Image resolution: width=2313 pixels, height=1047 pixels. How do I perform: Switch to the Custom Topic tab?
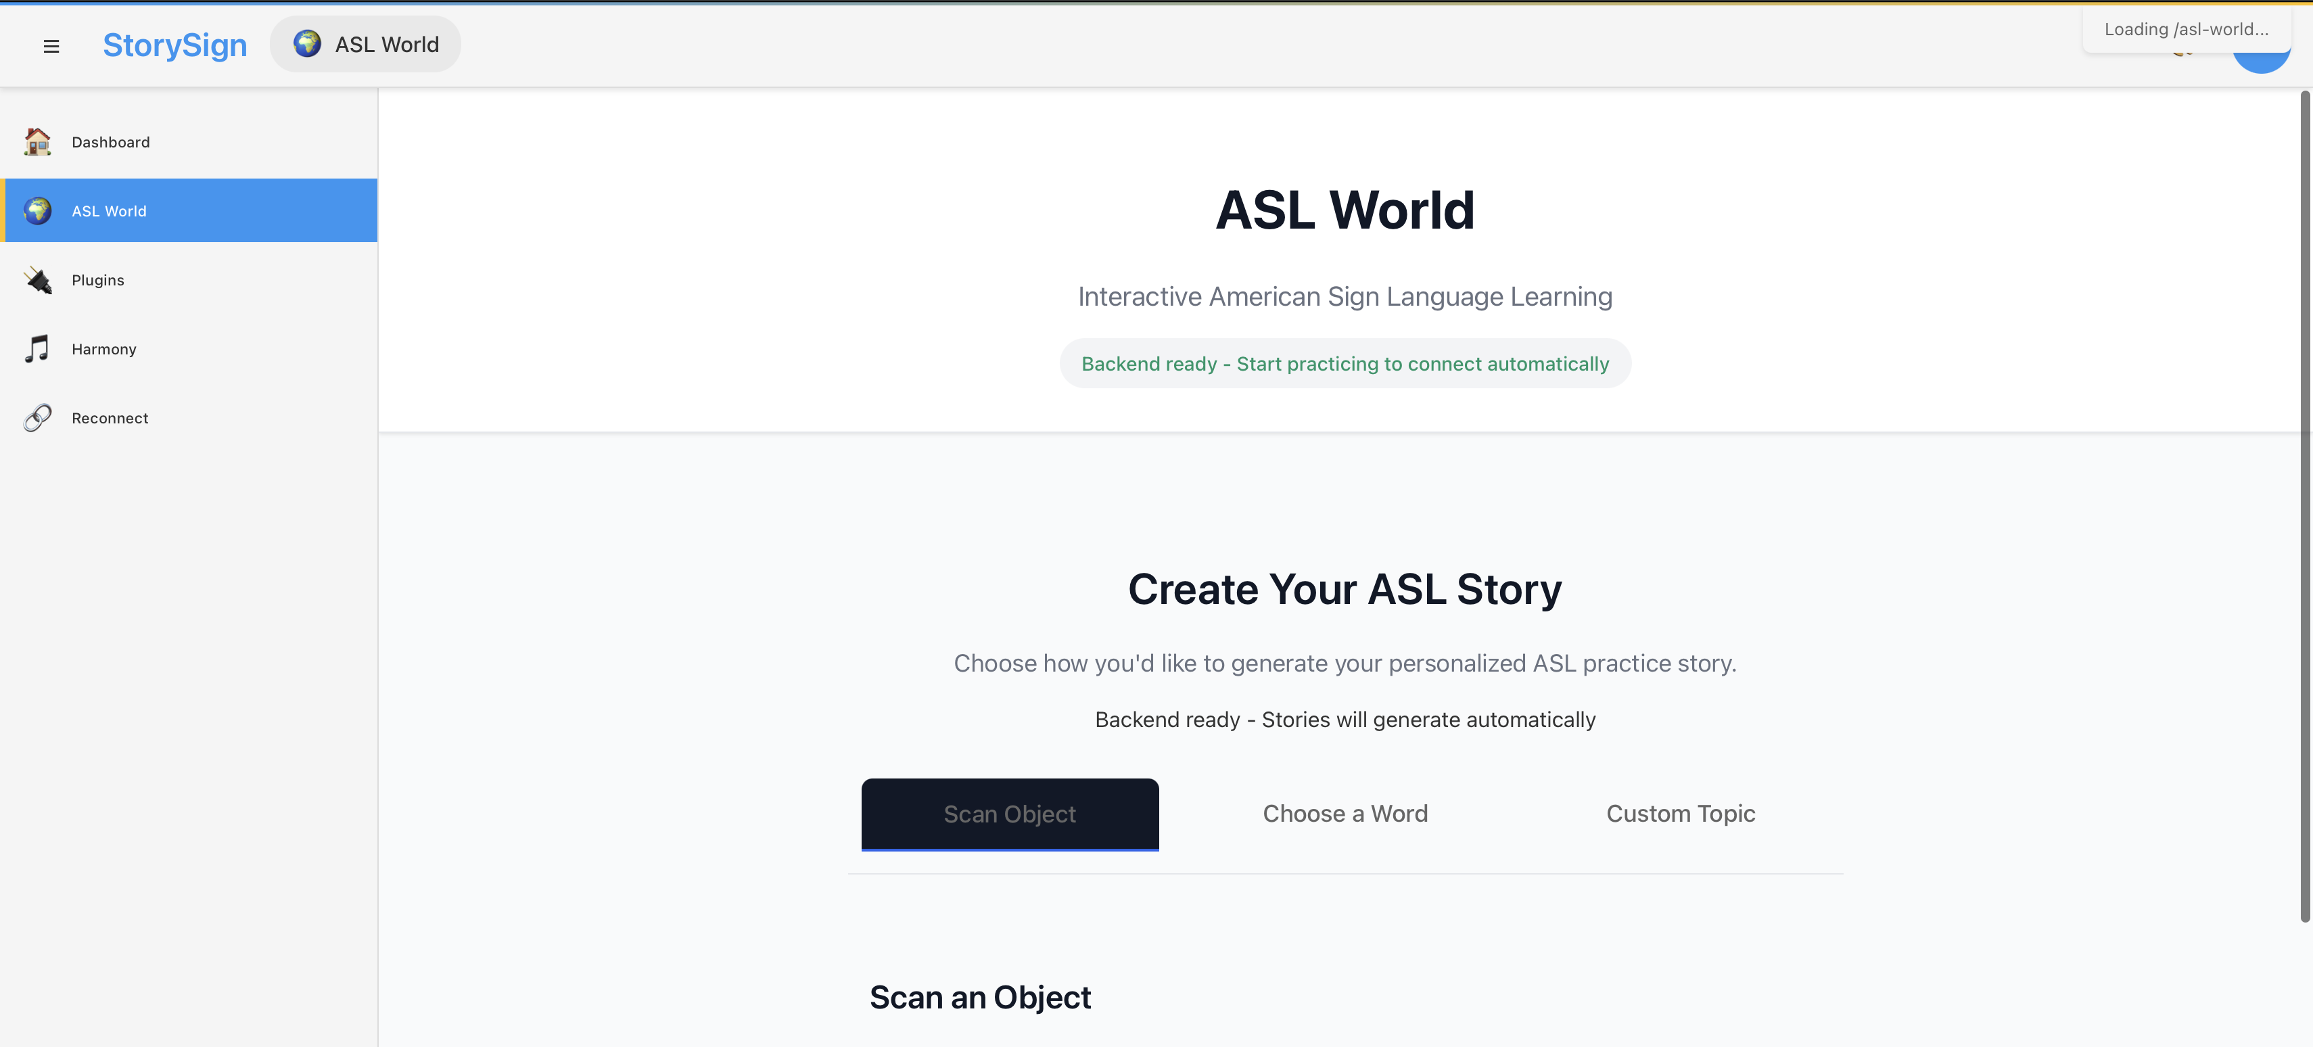tap(1680, 814)
